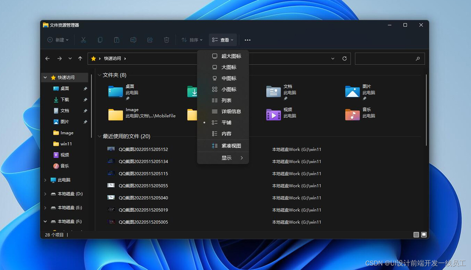
Task: Select 文档 in the sidebar
Action: tap(65, 111)
